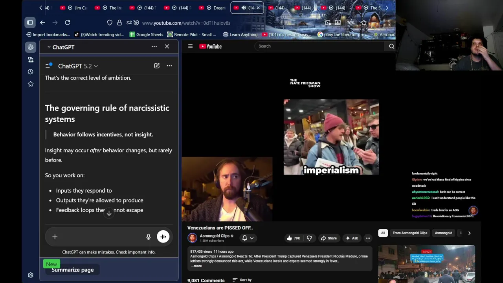The width and height of the screenshot is (503, 283).
Task: Open the 70% zoom level indicator
Action: coord(351,23)
